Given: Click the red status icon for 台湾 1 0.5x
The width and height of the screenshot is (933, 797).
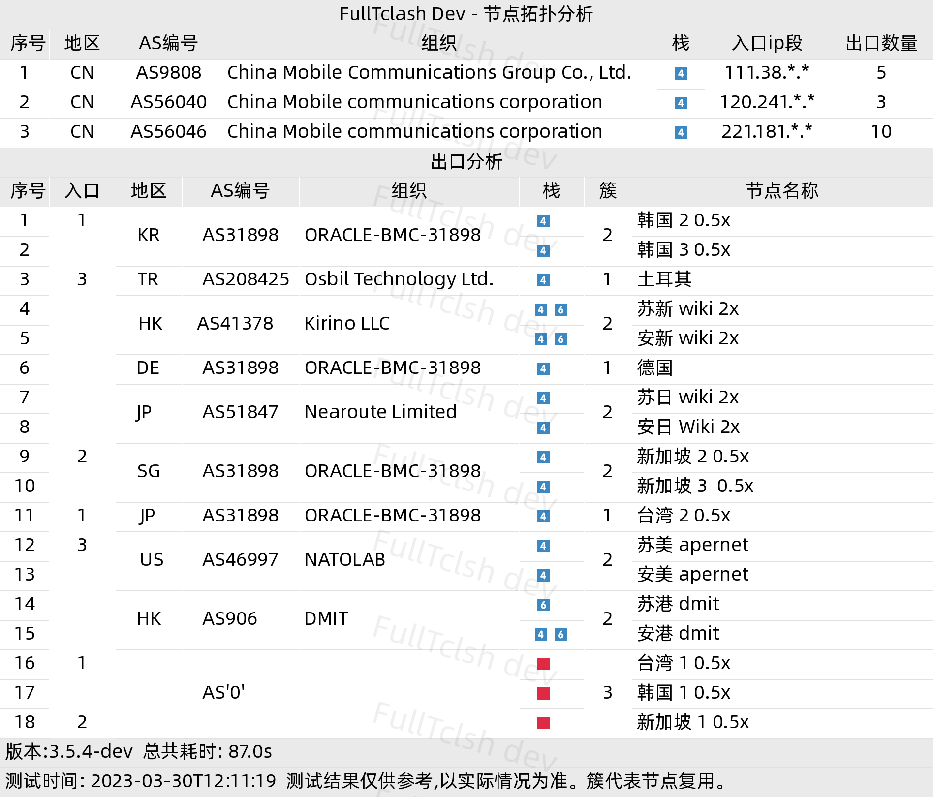Looking at the screenshot, I should click(543, 663).
